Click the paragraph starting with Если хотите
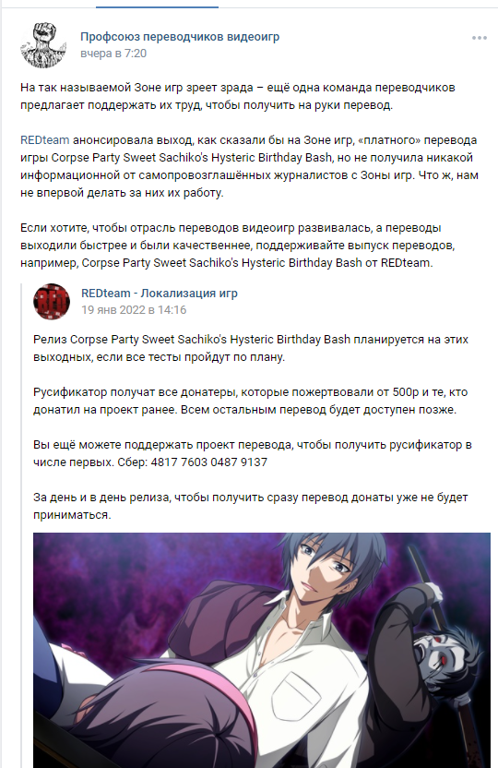 pos(238,246)
